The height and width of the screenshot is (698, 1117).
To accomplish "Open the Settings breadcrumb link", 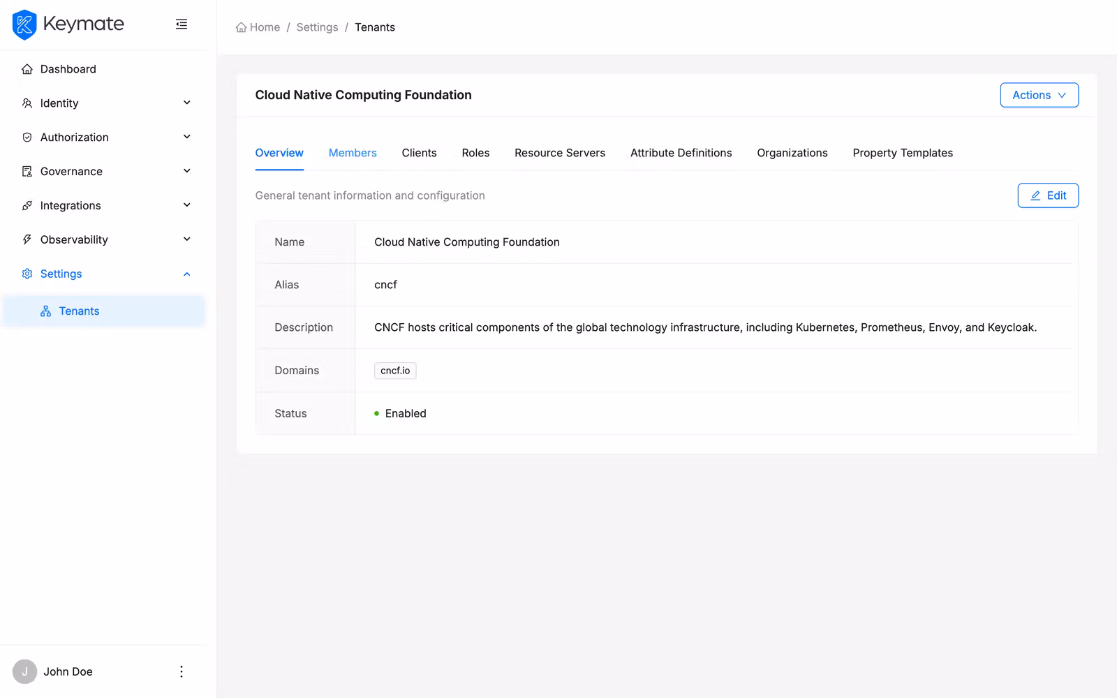I will tap(317, 27).
